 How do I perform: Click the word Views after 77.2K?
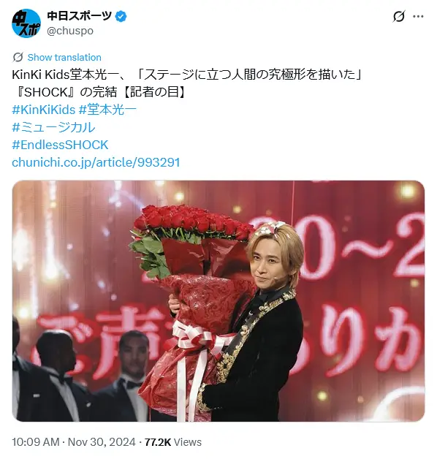188,442
